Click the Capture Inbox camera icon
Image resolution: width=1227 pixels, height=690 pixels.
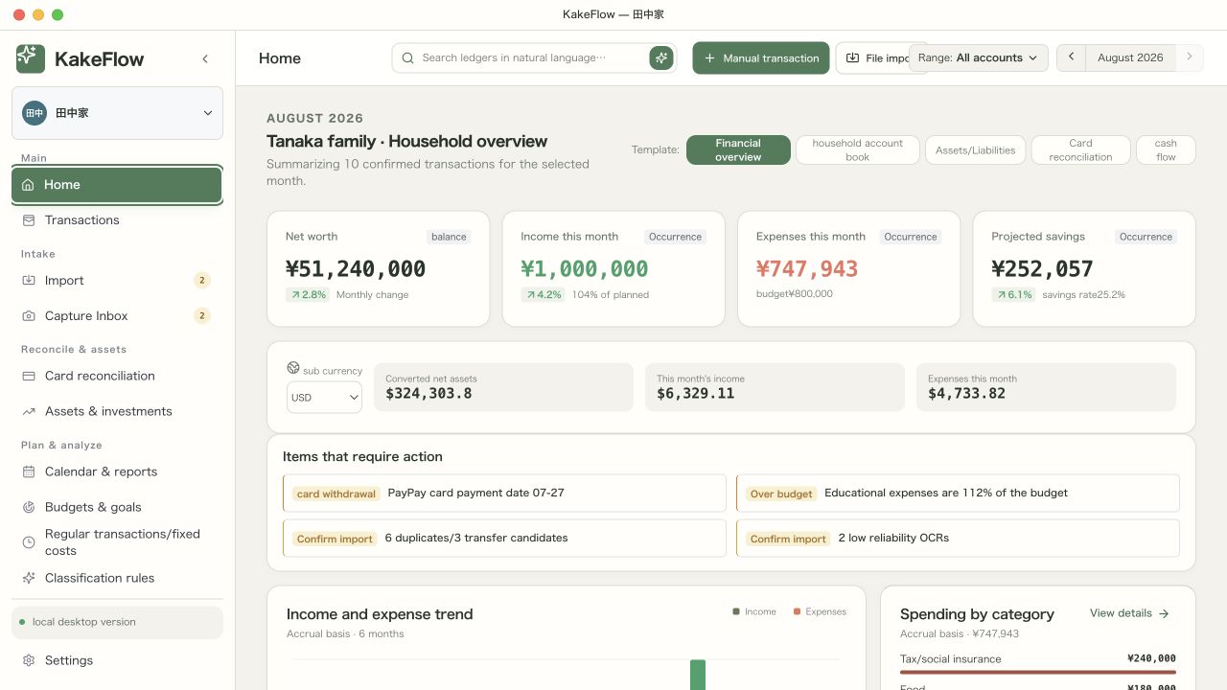[x=28, y=316]
